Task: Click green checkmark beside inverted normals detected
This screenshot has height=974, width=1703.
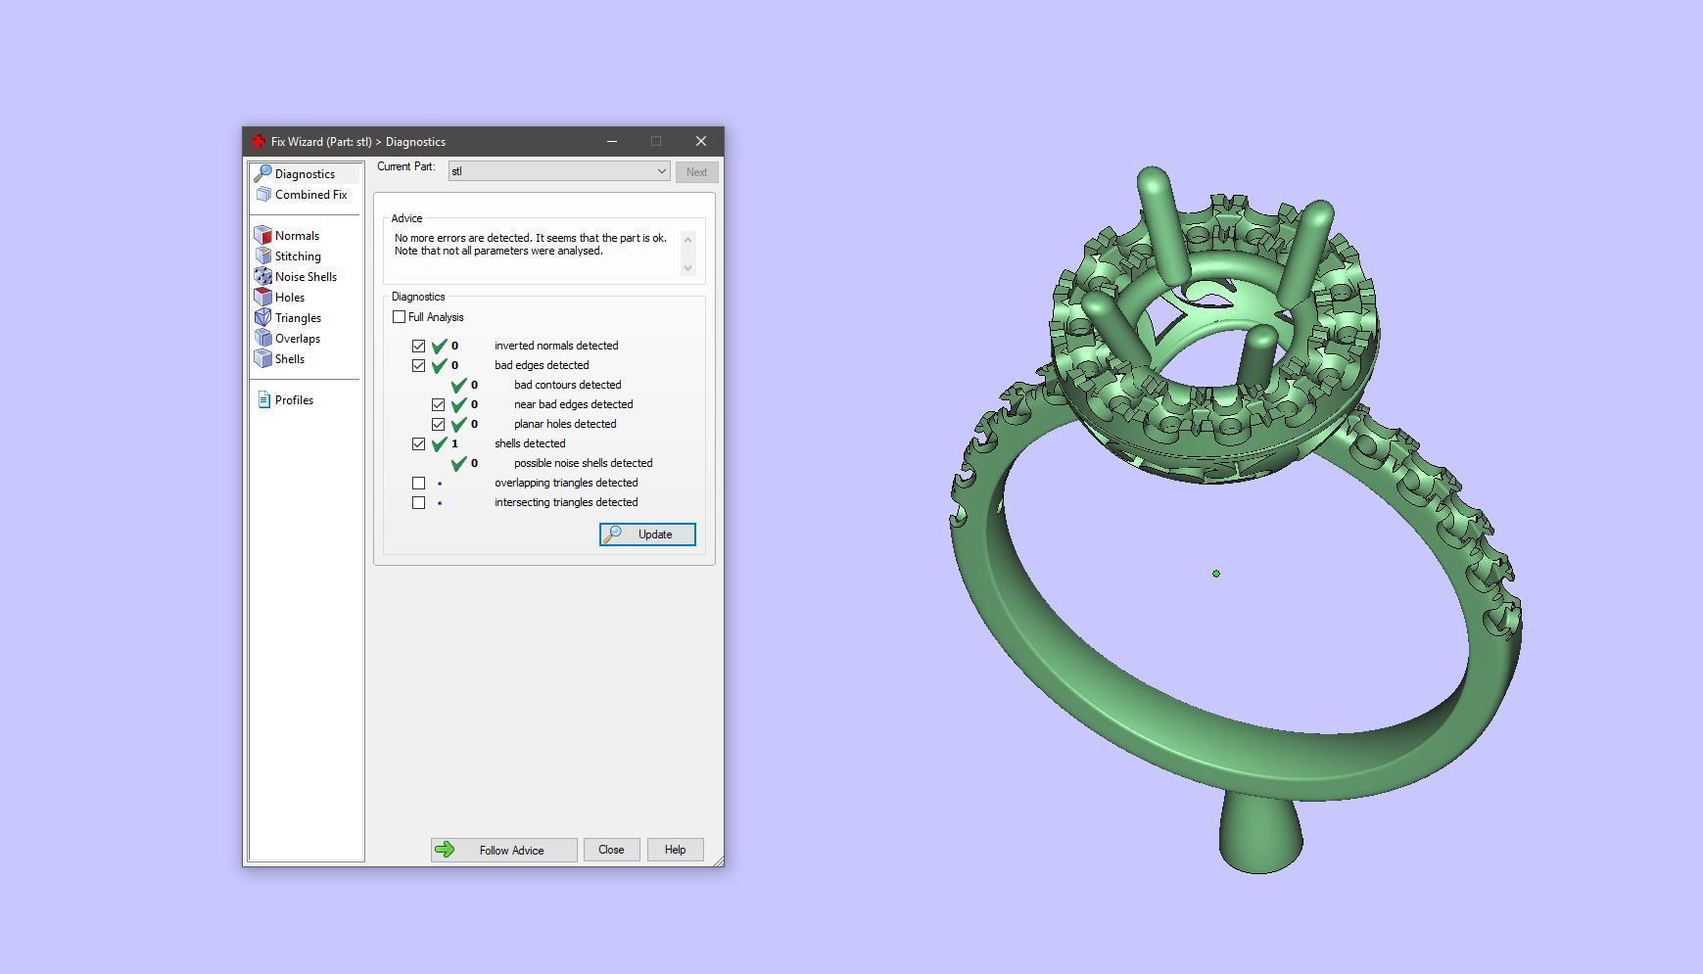Action: pyautogui.click(x=439, y=346)
